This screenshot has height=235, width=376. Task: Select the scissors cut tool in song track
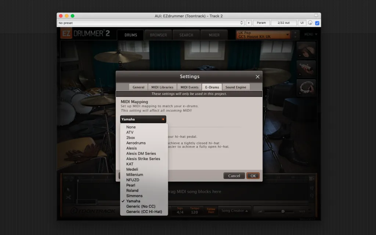(68, 197)
